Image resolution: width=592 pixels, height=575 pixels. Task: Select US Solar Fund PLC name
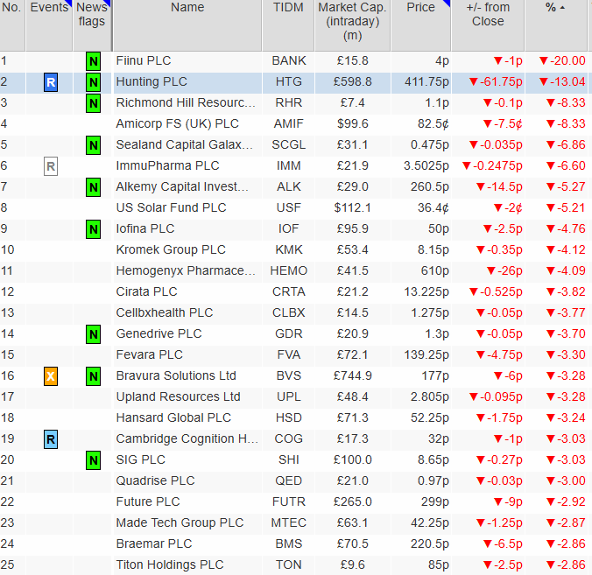click(171, 207)
